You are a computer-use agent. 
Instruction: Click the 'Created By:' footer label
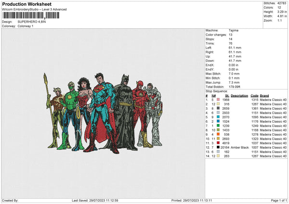[x=10, y=200]
